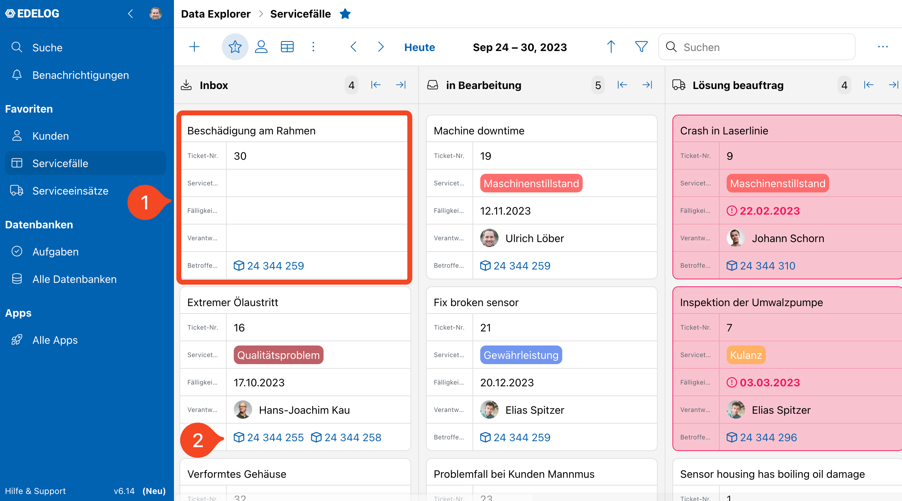Move Inbox column right with arrow
The width and height of the screenshot is (902, 501).
click(401, 85)
